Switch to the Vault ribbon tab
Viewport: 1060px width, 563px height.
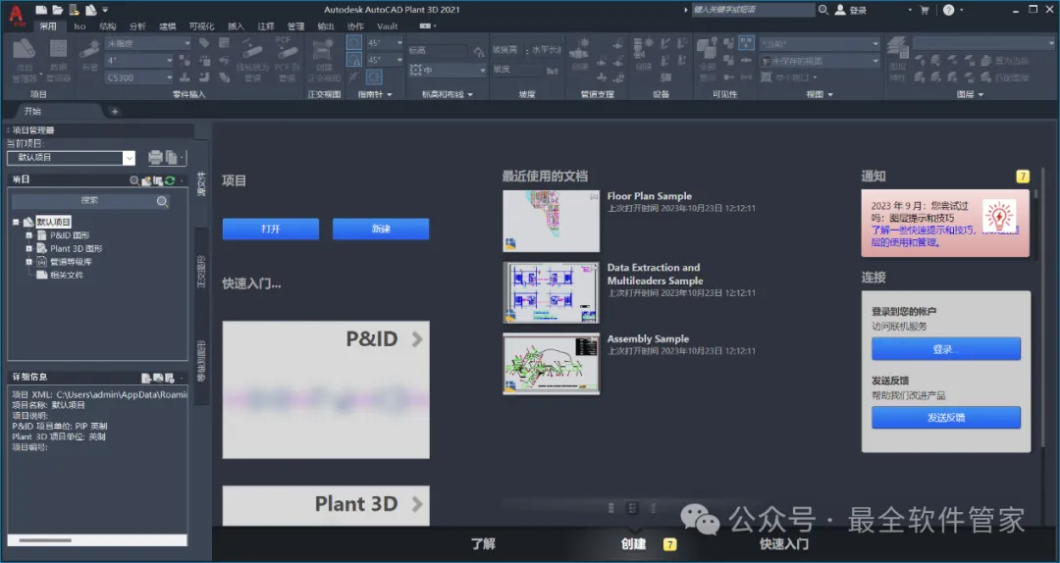[x=388, y=26]
